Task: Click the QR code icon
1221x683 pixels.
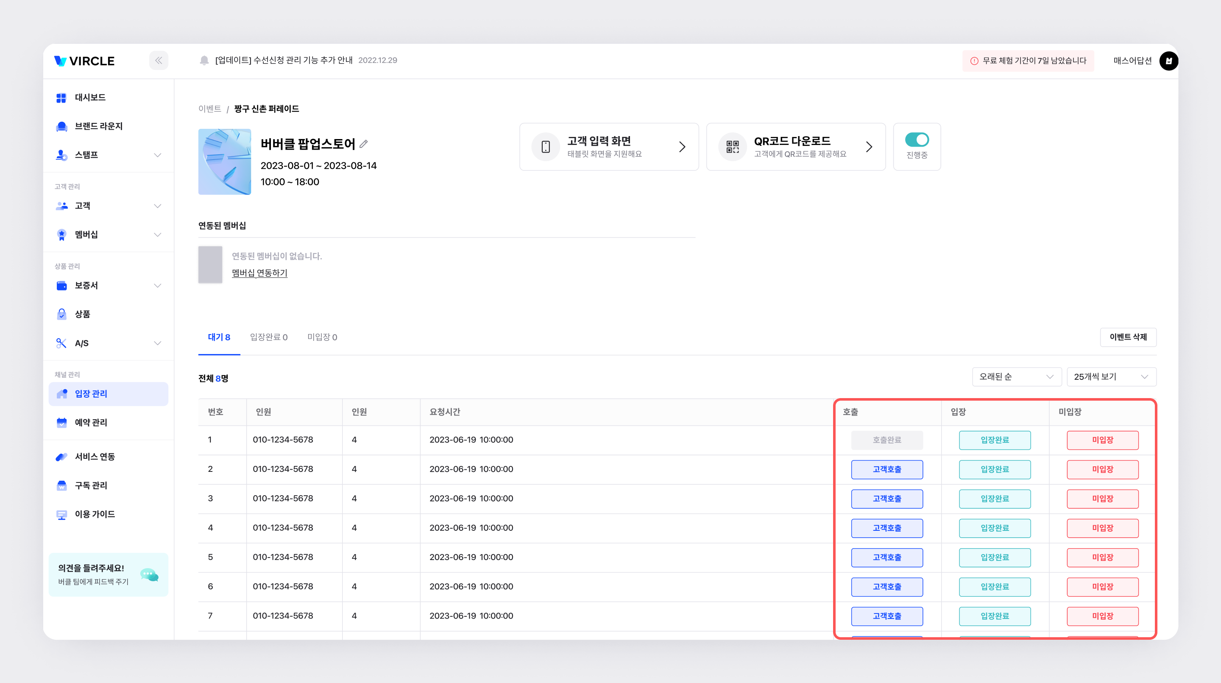Action: pos(732,147)
